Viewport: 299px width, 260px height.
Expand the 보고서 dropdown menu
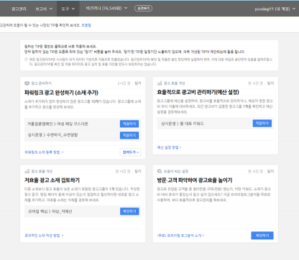click(x=44, y=9)
